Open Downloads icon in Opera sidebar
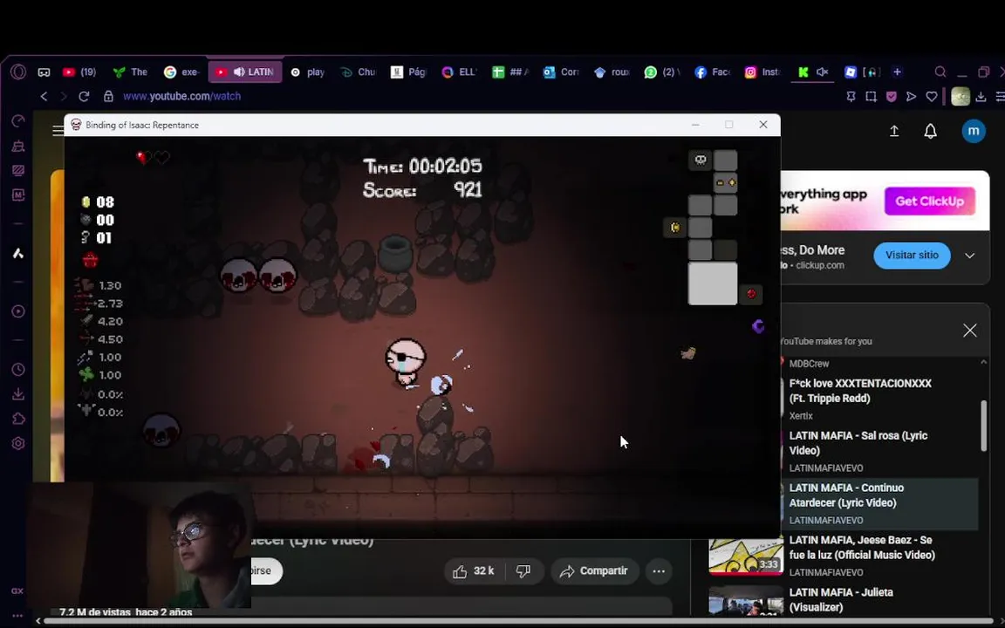The width and height of the screenshot is (1005, 628). tap(18, 394)
